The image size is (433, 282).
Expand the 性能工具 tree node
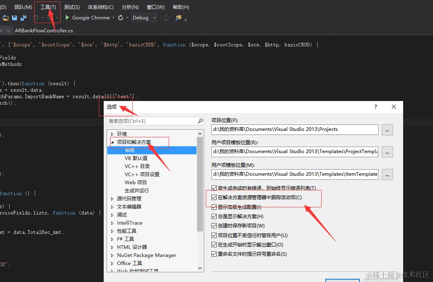pos(113,231)
